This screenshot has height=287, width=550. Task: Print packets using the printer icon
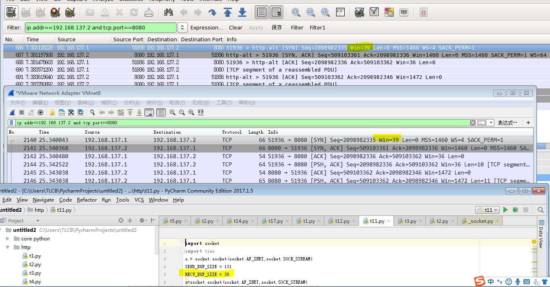[x=149, y=12]
